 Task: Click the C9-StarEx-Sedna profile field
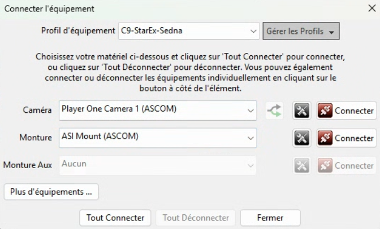pos(181,31)
